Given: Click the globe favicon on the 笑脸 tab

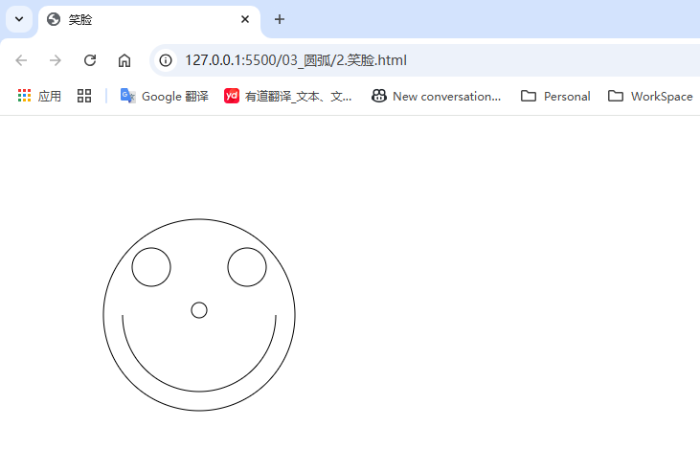Looking at the screenshot, I should [x=54, y=19].
